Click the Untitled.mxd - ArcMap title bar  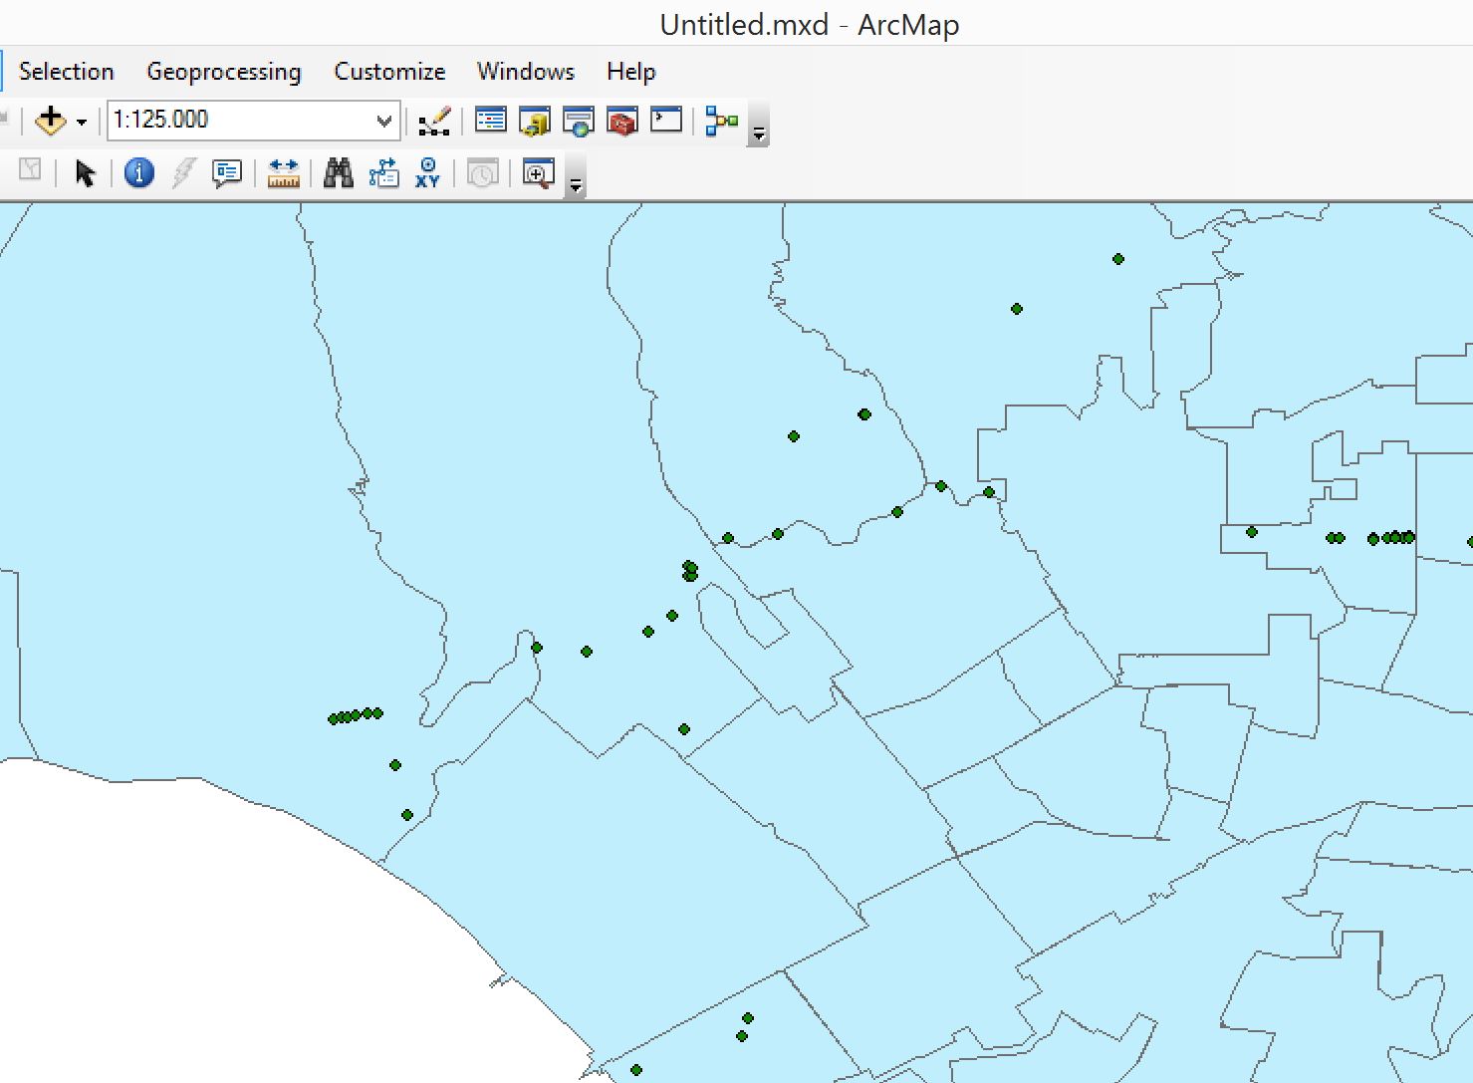(809, 24)
